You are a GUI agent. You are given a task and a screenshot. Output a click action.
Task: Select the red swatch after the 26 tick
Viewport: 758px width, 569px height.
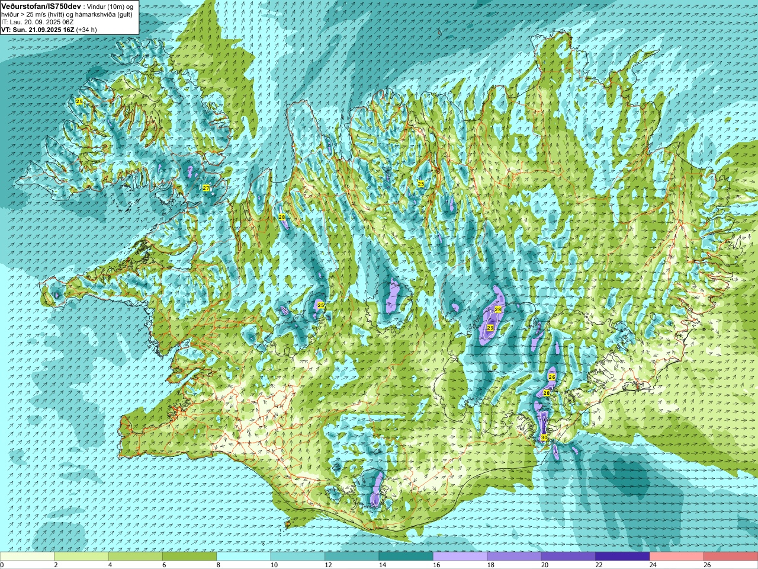(731, 557)
